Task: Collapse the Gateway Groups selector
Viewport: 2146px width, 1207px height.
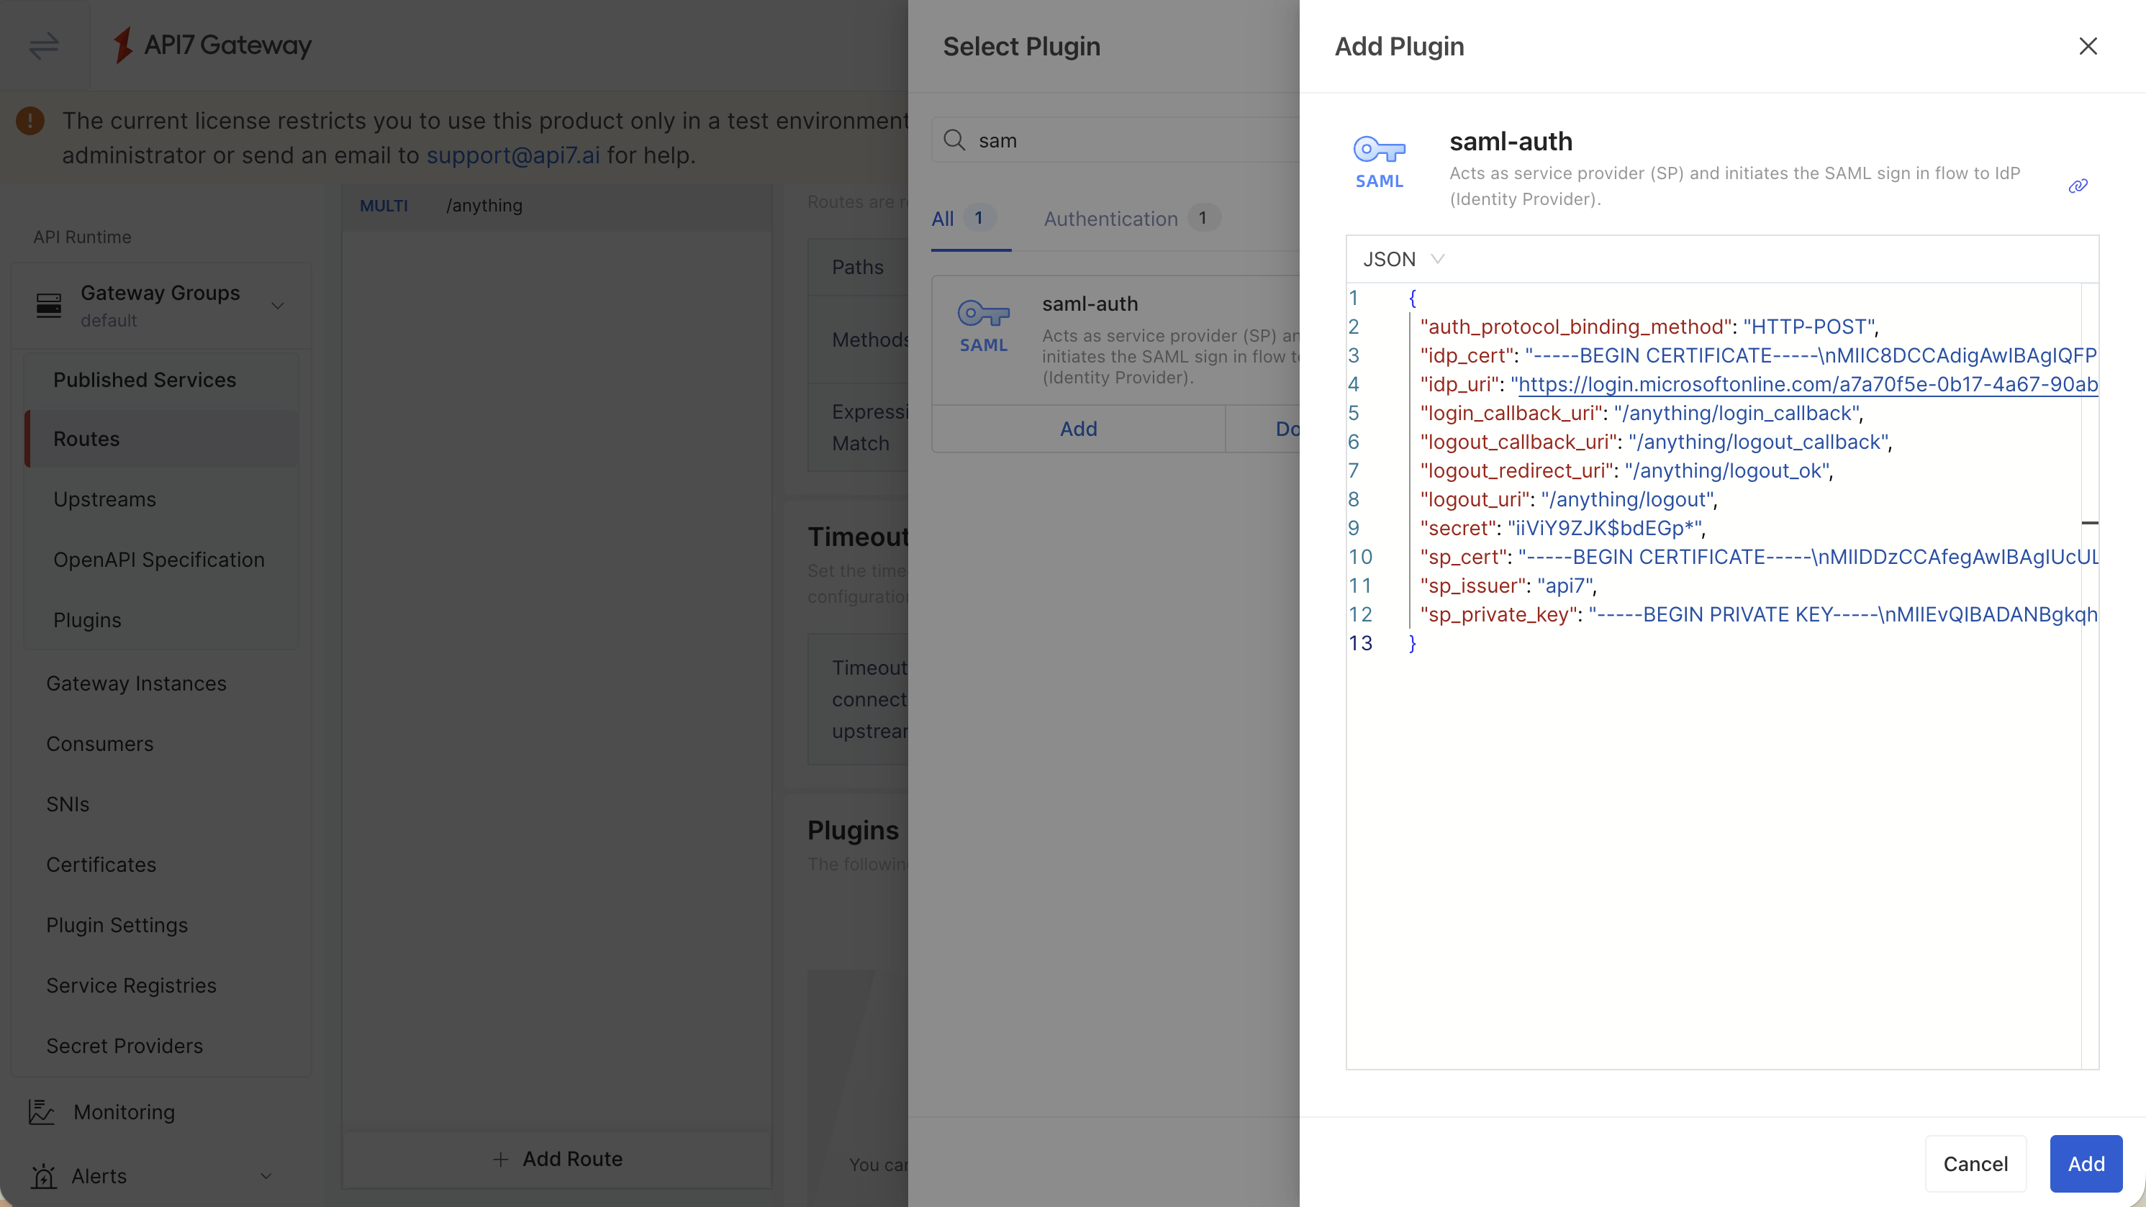Action: click(x=279, y=305)
